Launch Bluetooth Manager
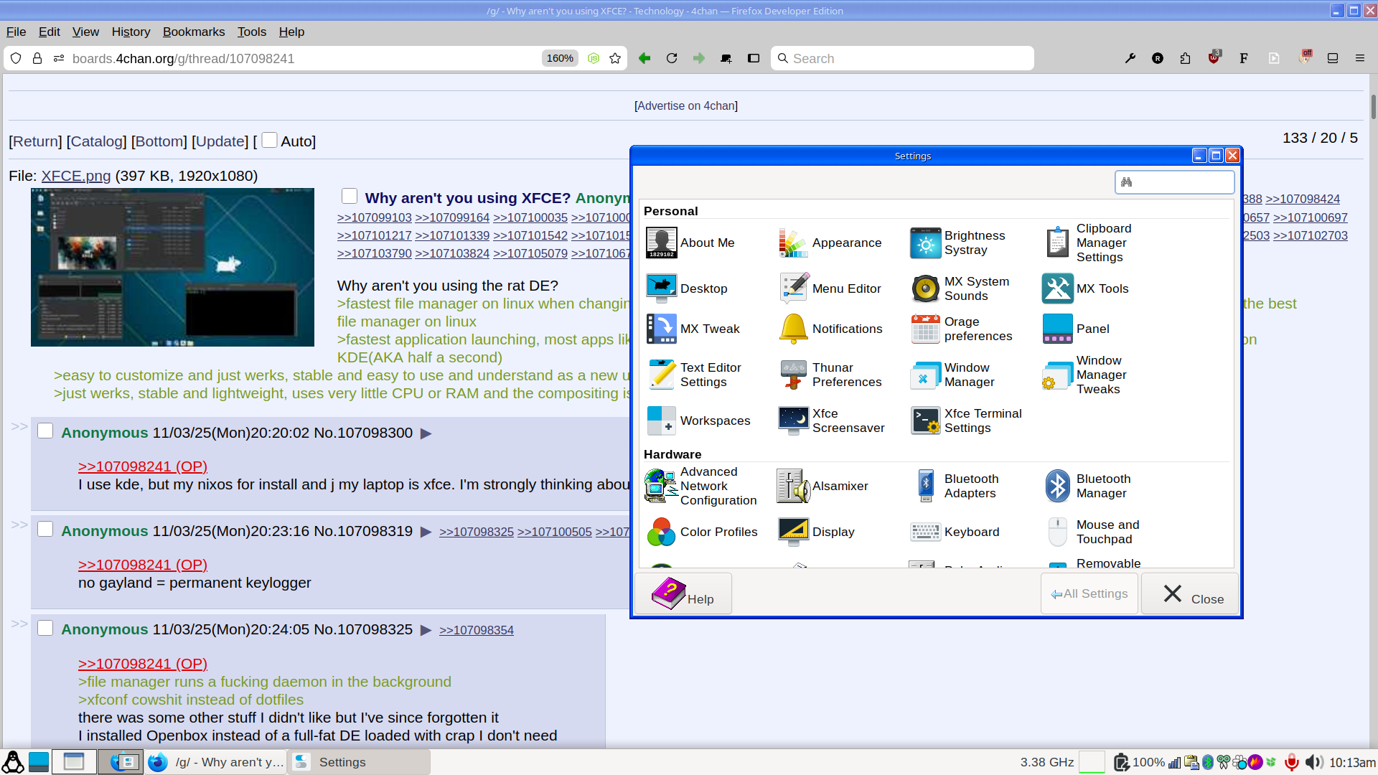Screen dimensions: 1378x775 pyautogui.click(x=1057, y=486)
